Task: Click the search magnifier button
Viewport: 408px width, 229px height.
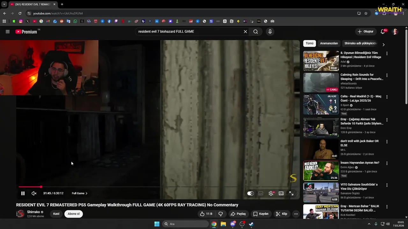Action: click(x=256, y=31)
